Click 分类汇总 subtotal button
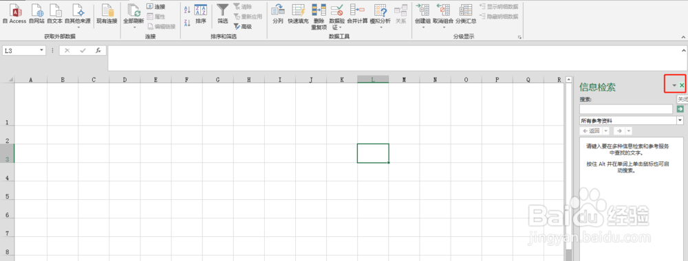 pos(466,14)
